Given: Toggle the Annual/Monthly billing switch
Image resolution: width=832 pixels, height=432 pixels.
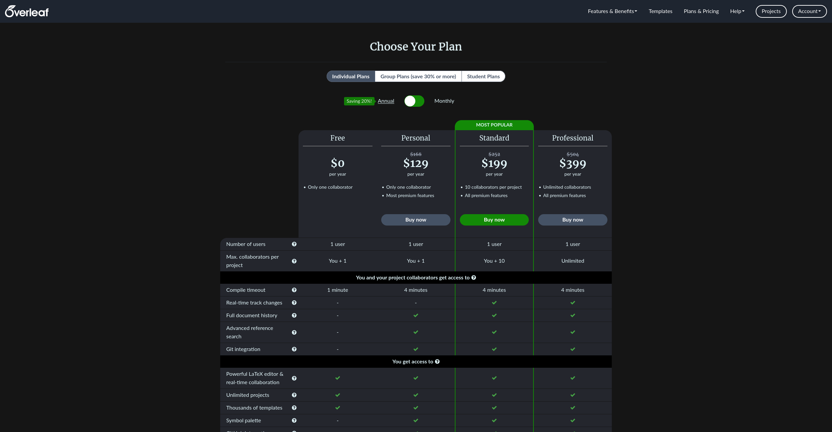Looking at the screenshot, I should coord(414,101).
